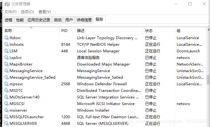Click the gear icon next to LSM

pos(6,51)
